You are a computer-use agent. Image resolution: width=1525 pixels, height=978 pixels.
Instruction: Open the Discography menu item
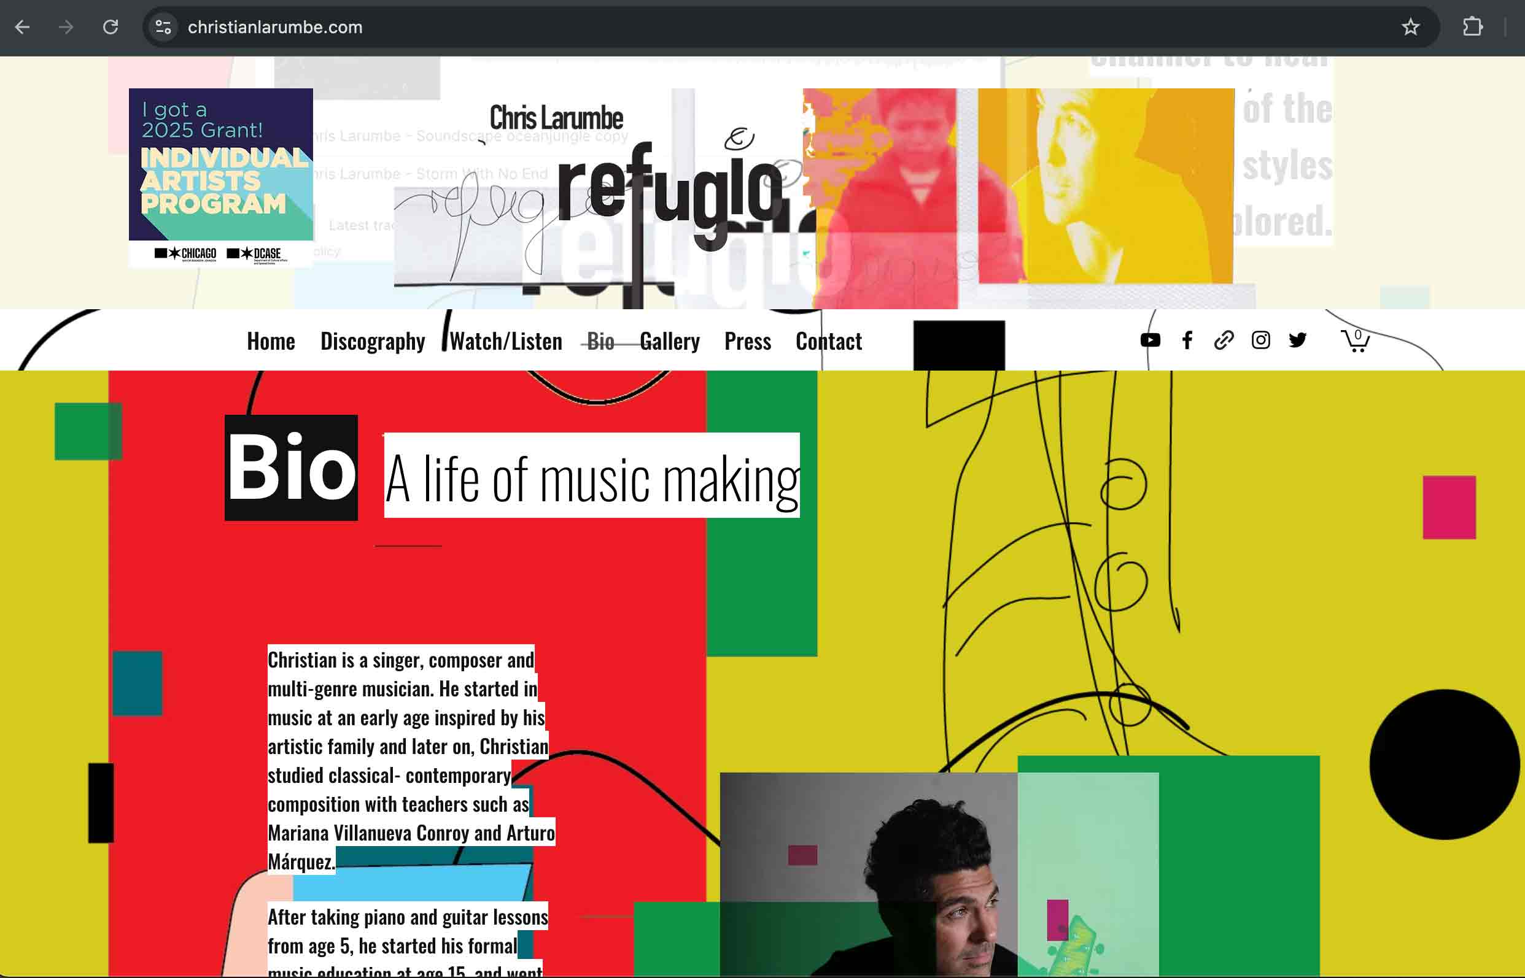tap(373, 342)
